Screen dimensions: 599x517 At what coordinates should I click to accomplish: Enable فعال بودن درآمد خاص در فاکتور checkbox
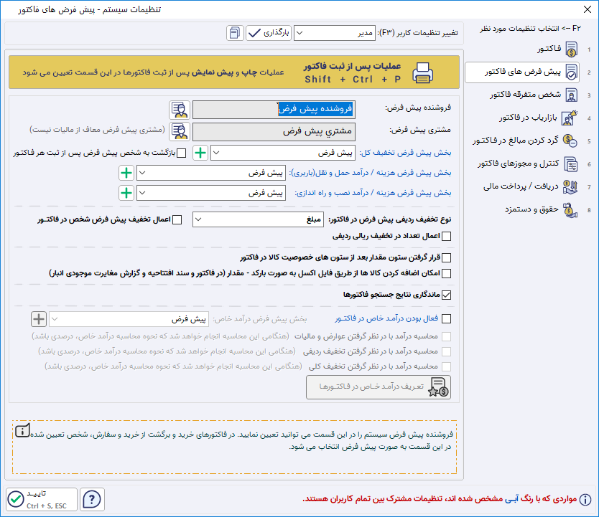446,319
